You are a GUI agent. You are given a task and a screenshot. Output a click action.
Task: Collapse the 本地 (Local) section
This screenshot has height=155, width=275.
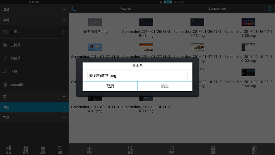tap(34, 20)
